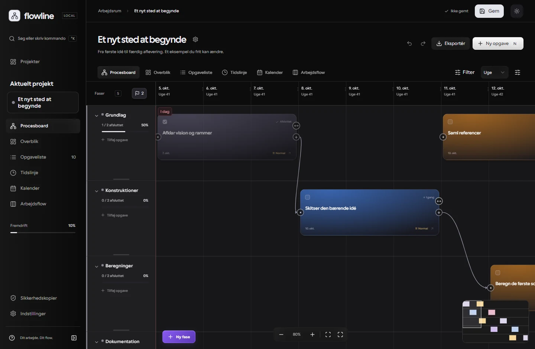Click Tilføj opgave under Konstruktioner
This screenshot has width=535, height=349.
tap(114, 215)
